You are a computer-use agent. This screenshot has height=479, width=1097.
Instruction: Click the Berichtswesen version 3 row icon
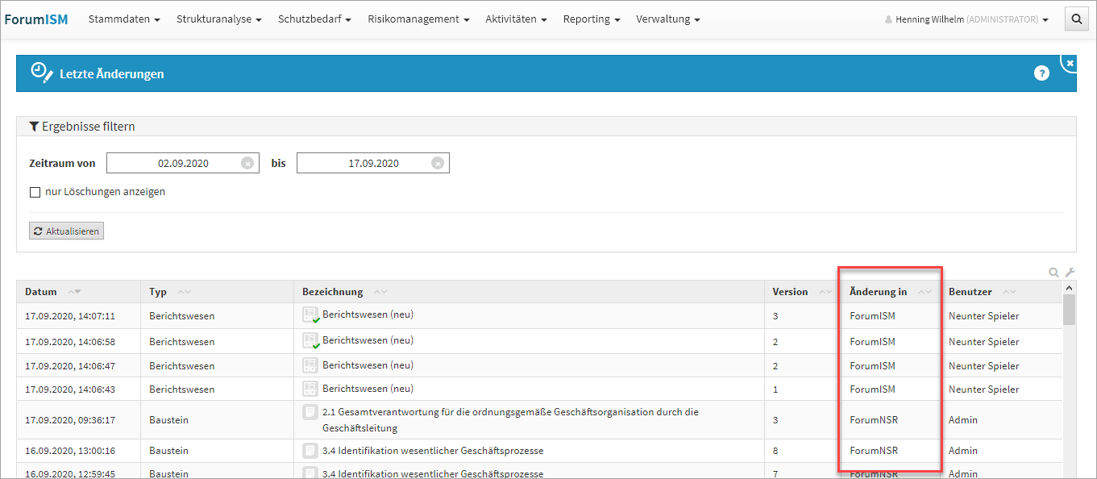coord(310,316)
